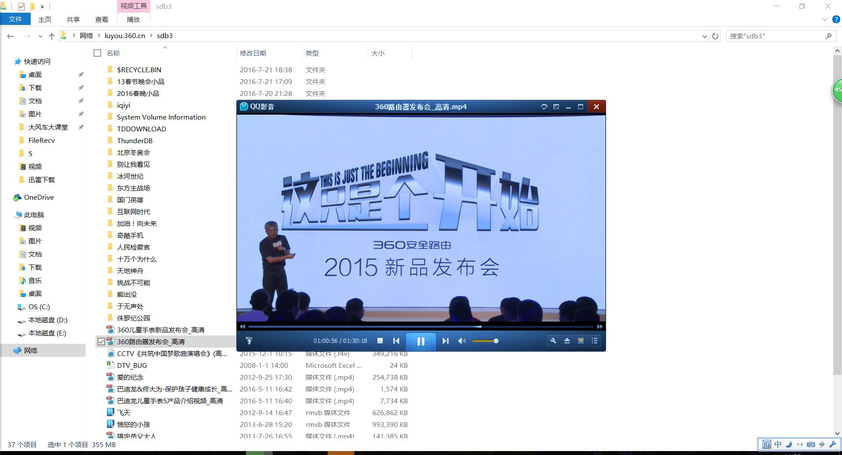
Task: Open 本地磁盘 (E:) in sidebar
Action: [x=47, y=333]
